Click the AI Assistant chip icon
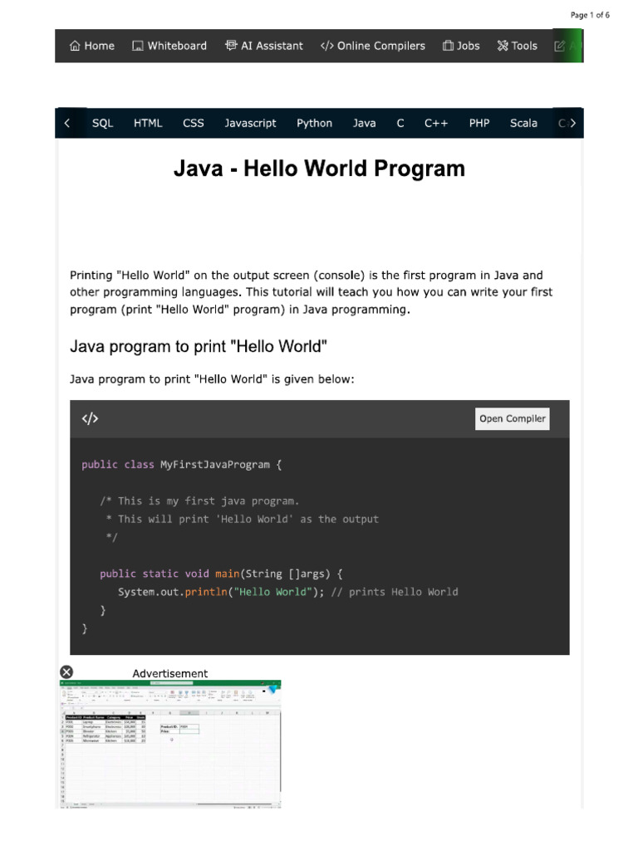 point(231,46)
